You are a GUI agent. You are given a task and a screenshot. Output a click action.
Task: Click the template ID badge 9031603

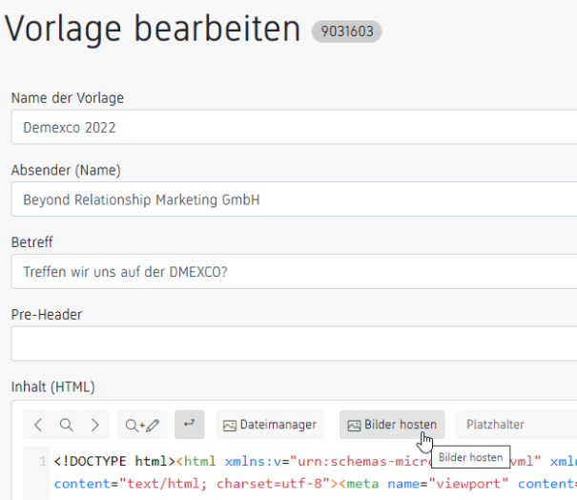point(346,31)
